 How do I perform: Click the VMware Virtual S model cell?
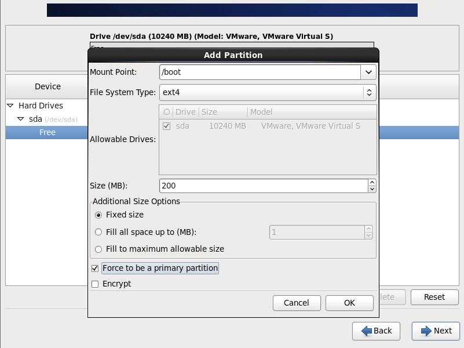(x=310, y=126)
